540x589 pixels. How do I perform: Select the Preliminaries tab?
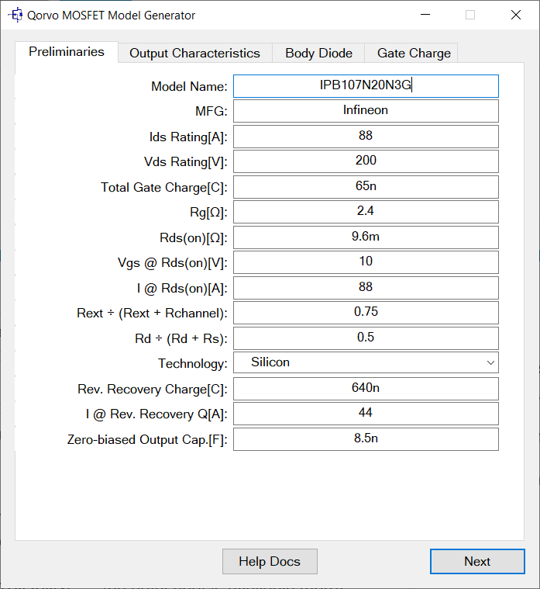[x=67, y=52]
